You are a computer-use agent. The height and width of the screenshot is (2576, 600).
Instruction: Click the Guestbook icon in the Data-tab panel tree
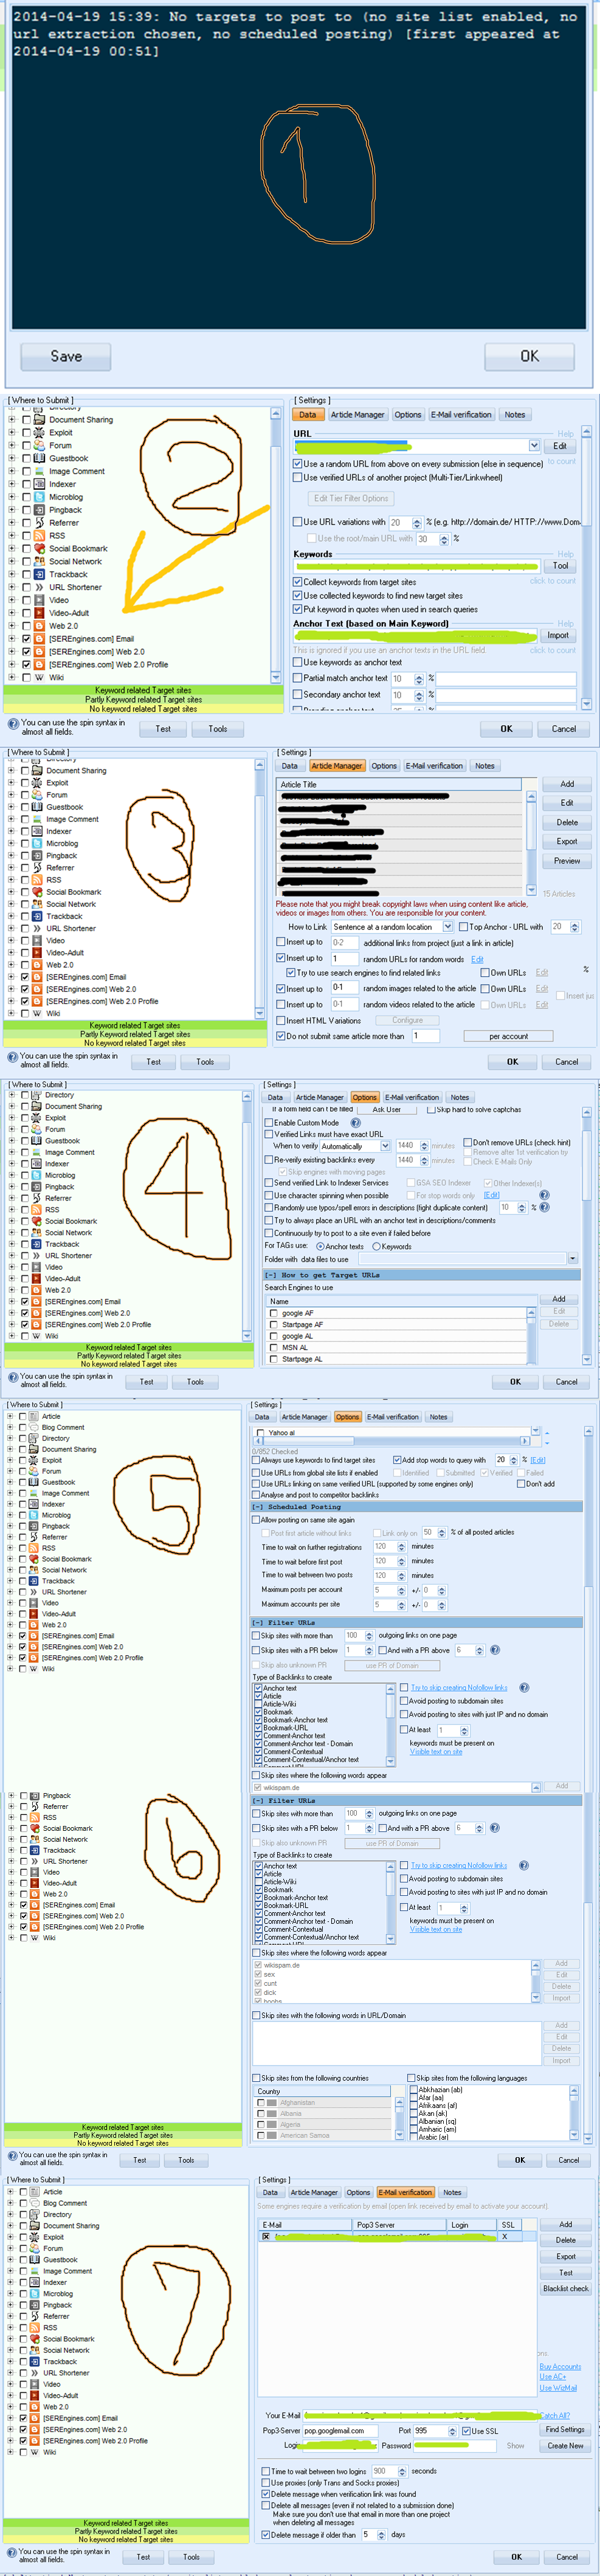click(38, 458)
